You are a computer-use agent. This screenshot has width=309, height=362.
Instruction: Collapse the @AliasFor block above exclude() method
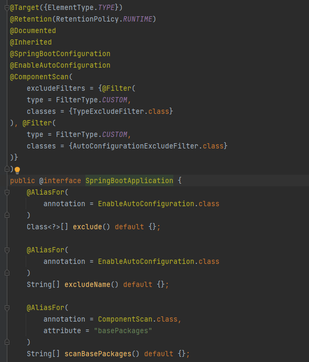tap(7, 193)
